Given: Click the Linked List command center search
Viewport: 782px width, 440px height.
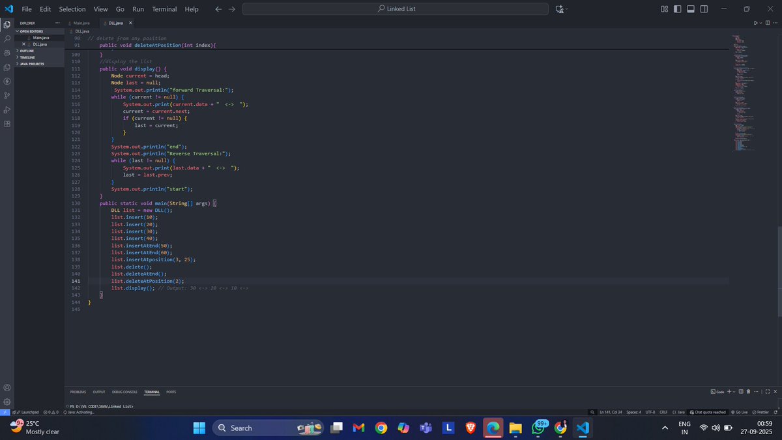Looking at the screenshot, I should pyautogui.click(x=396, y=9).
